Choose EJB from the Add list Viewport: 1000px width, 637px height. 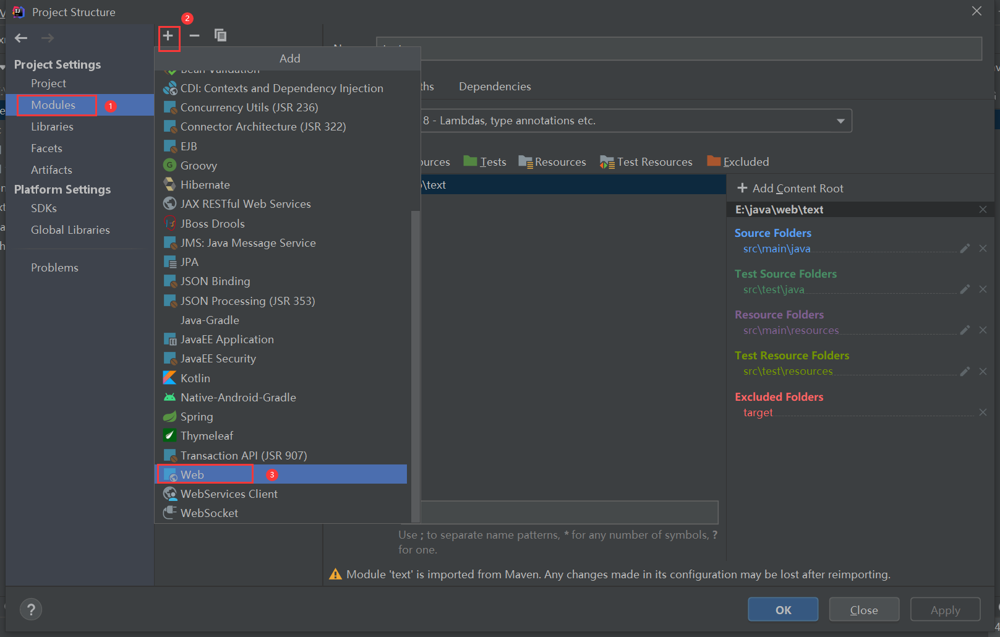[281, 147]
